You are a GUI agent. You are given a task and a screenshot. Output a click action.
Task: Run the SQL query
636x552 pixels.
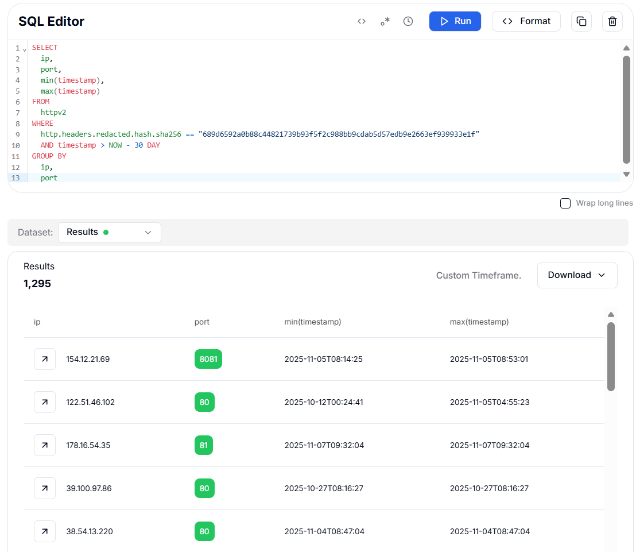[455, 21]
